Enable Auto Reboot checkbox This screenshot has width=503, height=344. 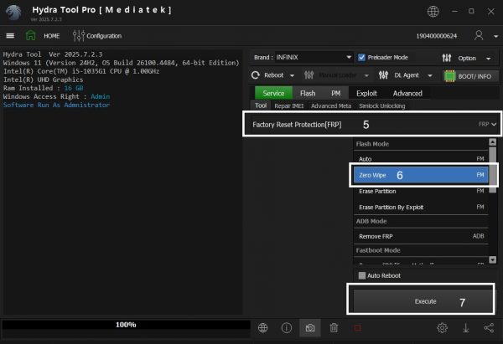(x=362, y=275)
